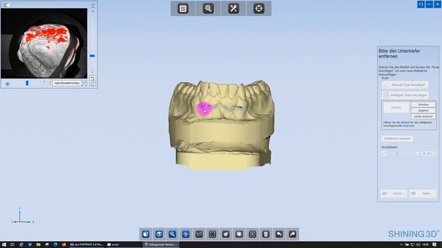Click the Schnitthöhe value input field

click(x=426, y=154)
